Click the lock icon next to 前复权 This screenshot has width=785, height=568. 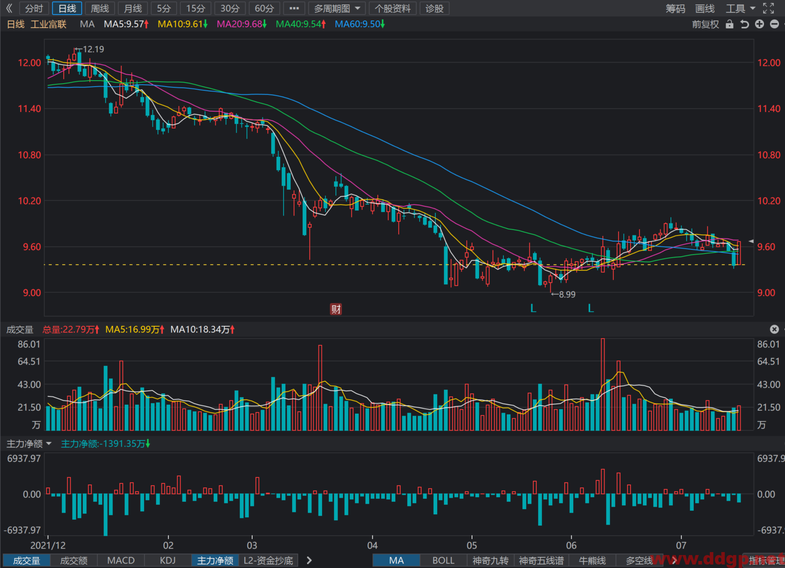[730, 24]
